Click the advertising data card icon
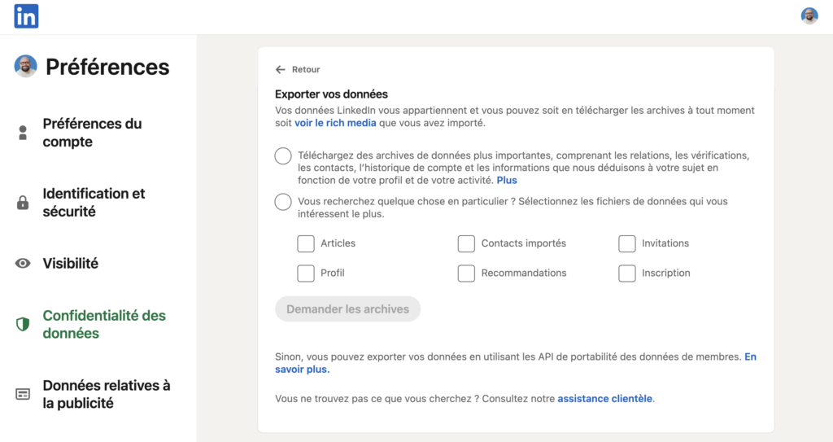This screenshot has width=833, height=442. tap(23, 394)
